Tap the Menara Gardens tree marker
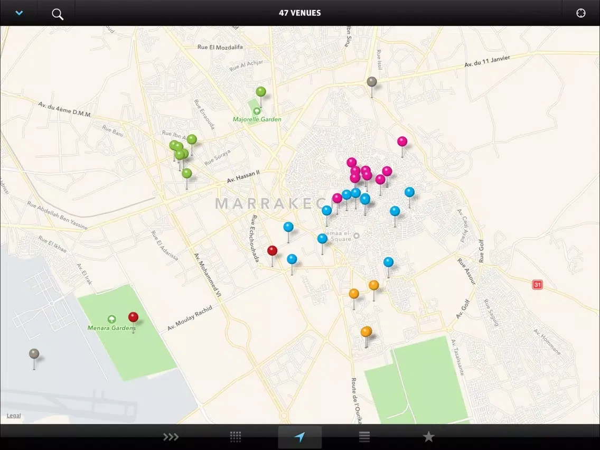600x450 pixels. click(x=111, y=319)
